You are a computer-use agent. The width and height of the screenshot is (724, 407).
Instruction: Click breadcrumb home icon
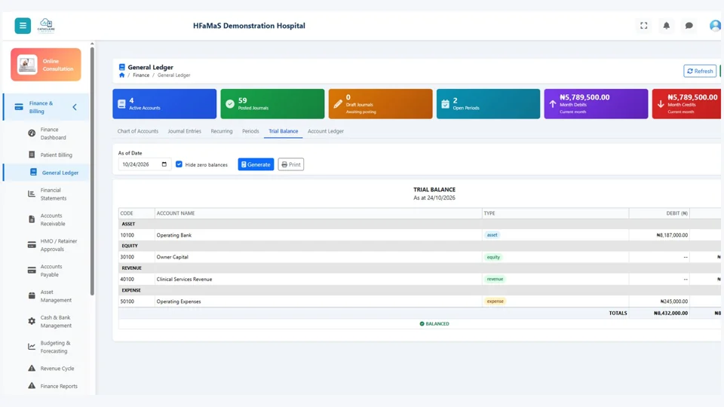(122, 75)
